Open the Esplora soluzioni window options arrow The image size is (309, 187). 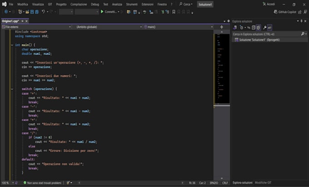(298, 21)
